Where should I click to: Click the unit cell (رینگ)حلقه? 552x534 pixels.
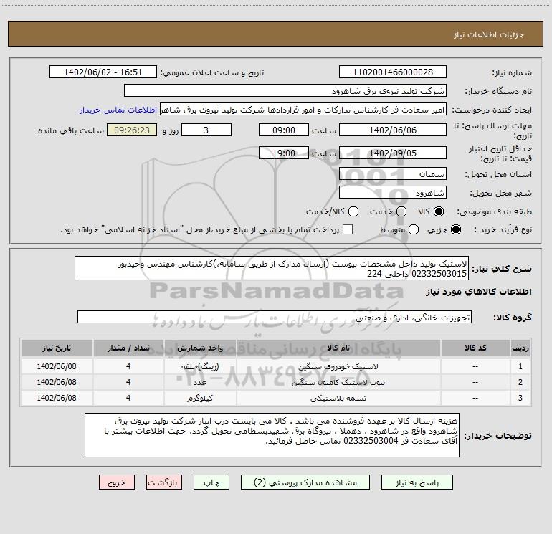coord(200,366)
